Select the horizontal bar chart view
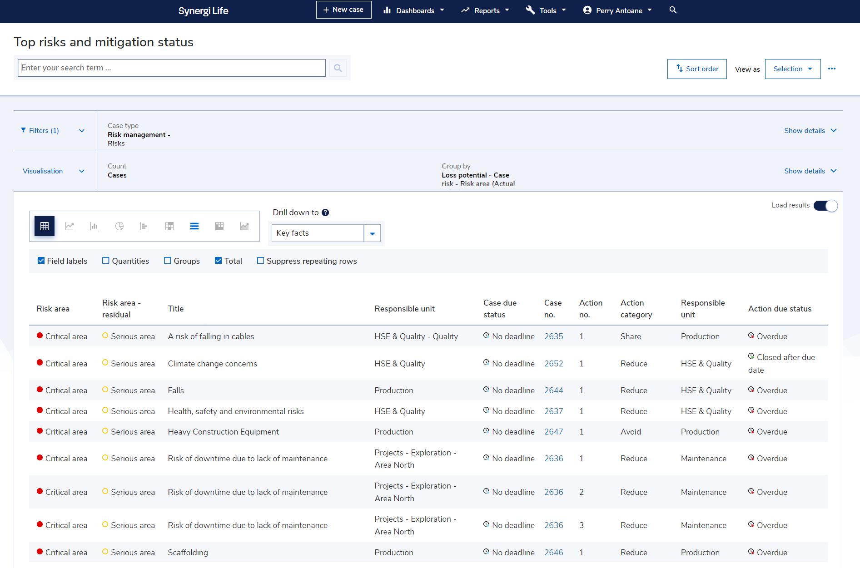Viewport: 860px width, 568px height. [144, 226]
